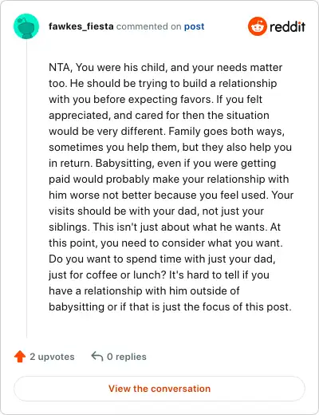Upvote the comment using the orange arrow
Screen dimensions: 319x415
(x=20, y=357)
